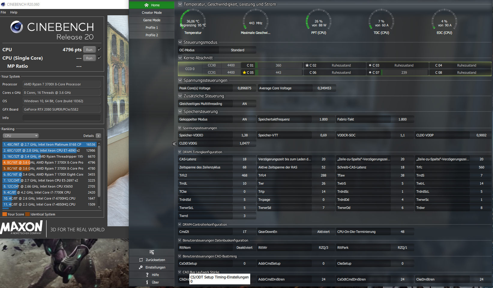Click the Speichertaktfrequenz value 1.800
Viewport: 493px width, 288px height.
pyautogui.click(x=323, y=119)
